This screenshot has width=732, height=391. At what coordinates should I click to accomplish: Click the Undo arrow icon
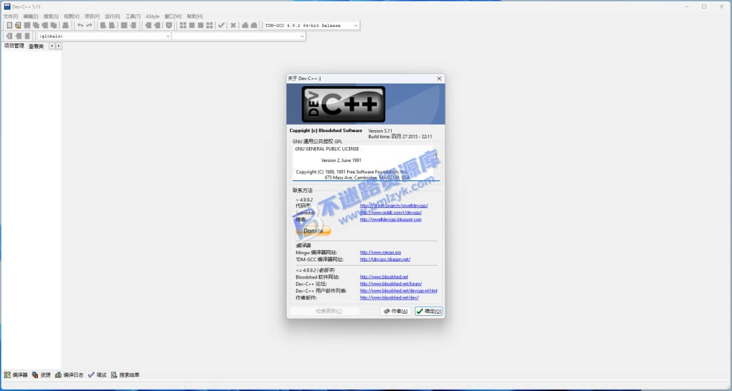pyautogui.click(x=80, y=25)
